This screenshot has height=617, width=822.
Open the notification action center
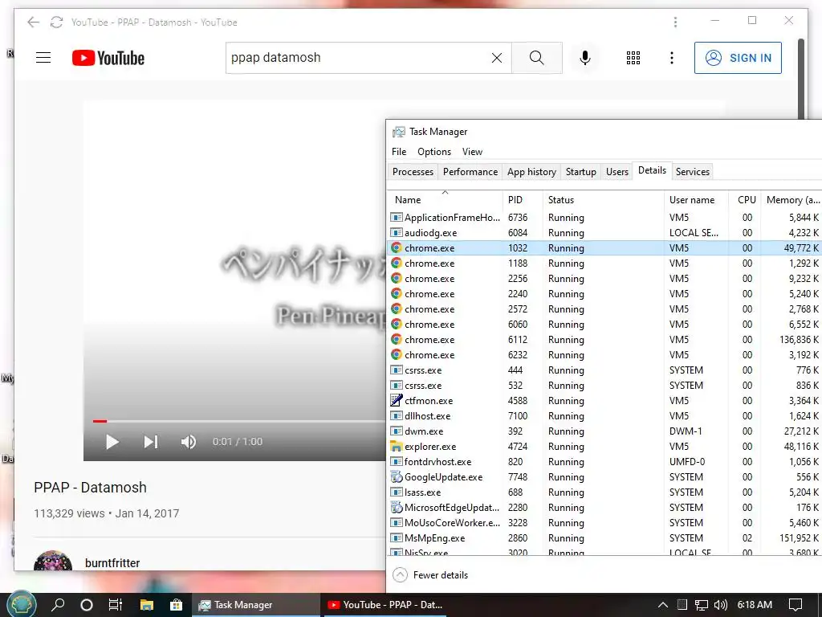click(796, 605)
